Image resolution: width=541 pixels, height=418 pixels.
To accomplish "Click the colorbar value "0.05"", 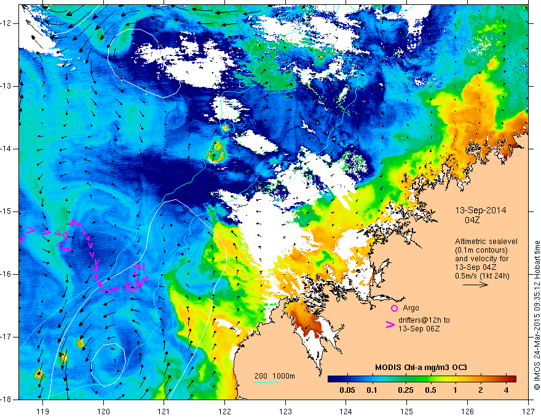I will click(347, 390).
